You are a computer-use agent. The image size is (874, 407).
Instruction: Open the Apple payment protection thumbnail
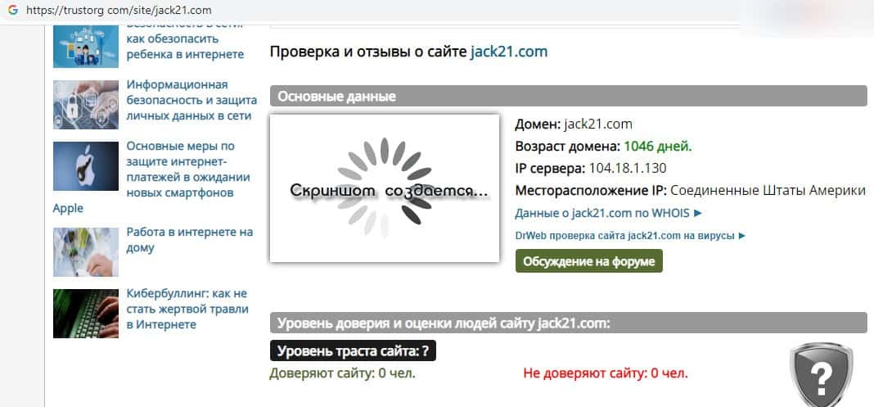click(86, 166)
